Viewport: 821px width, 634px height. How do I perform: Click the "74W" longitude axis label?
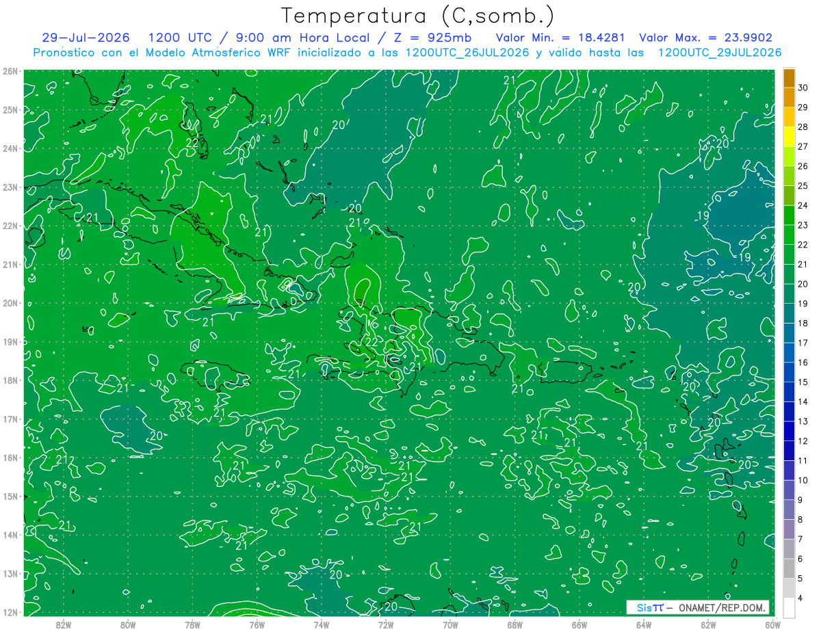[x=321, y=624]
